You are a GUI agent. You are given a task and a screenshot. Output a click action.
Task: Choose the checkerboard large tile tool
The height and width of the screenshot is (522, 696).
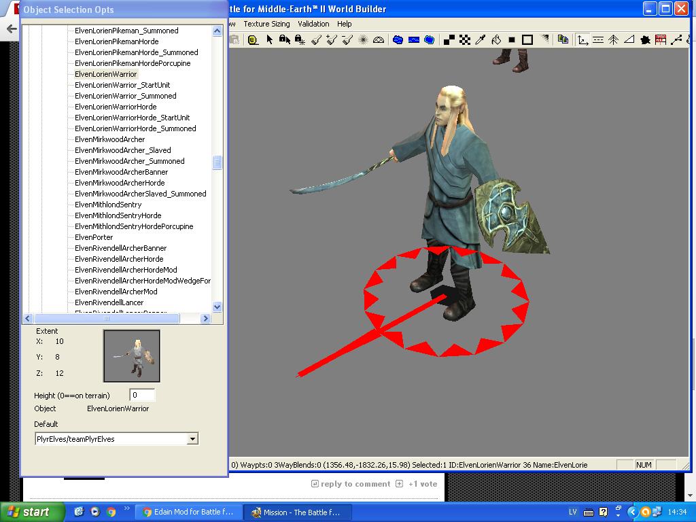pyautogui.click(x=465, y=40)
